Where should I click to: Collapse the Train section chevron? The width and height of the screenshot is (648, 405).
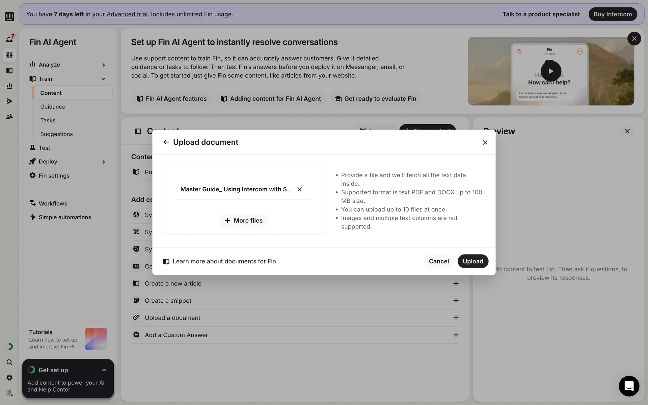pyautogui.click(x=103, y=79)
